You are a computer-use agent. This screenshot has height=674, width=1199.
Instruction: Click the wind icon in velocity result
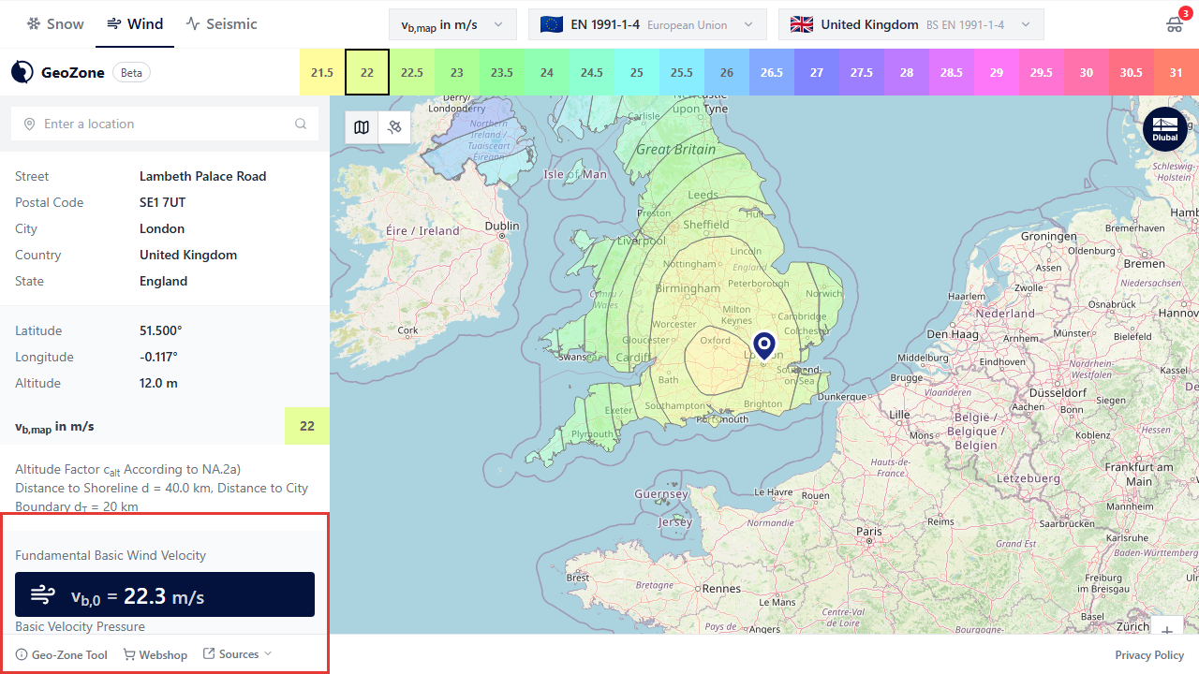(x=43, y=594)
